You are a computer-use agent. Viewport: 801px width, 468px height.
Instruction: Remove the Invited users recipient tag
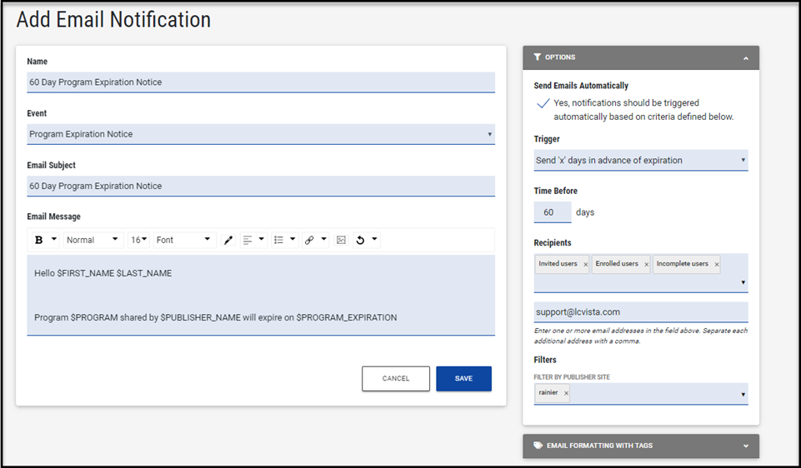pos(585,265)
